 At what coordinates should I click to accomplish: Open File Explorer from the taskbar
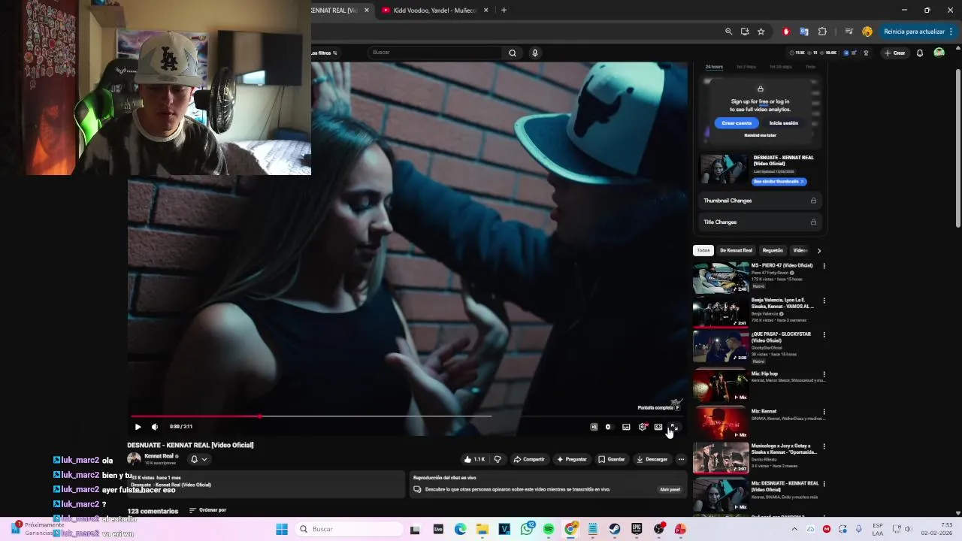tap(483, 529)
